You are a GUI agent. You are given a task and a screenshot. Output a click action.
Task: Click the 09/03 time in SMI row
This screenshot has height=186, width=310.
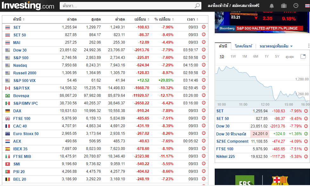pos(193,164)
